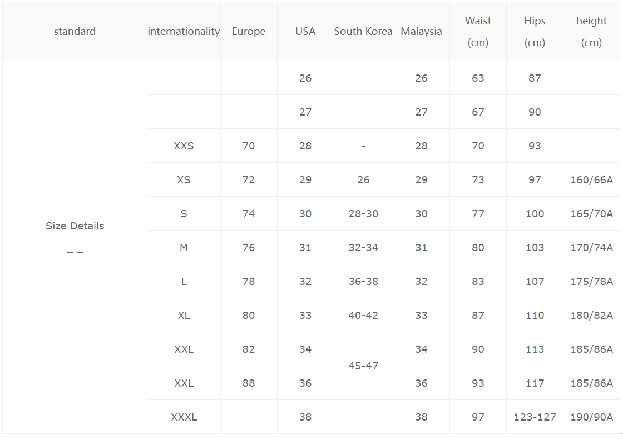Click the 'Waist (cm)' header
The image size is (623, 440).
coord(478,32)
